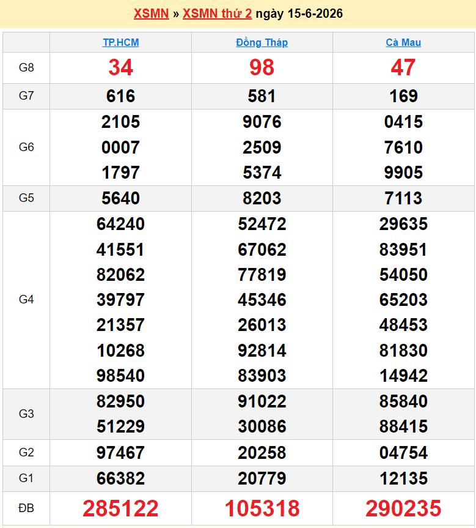Screen dimensions: 476x528
Task: Select G4 number 54050
Action: click(403, 275)
